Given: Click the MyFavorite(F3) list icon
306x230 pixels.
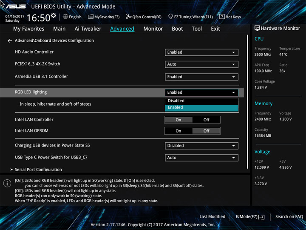Looking at the screenshot, I should (91, 17).
